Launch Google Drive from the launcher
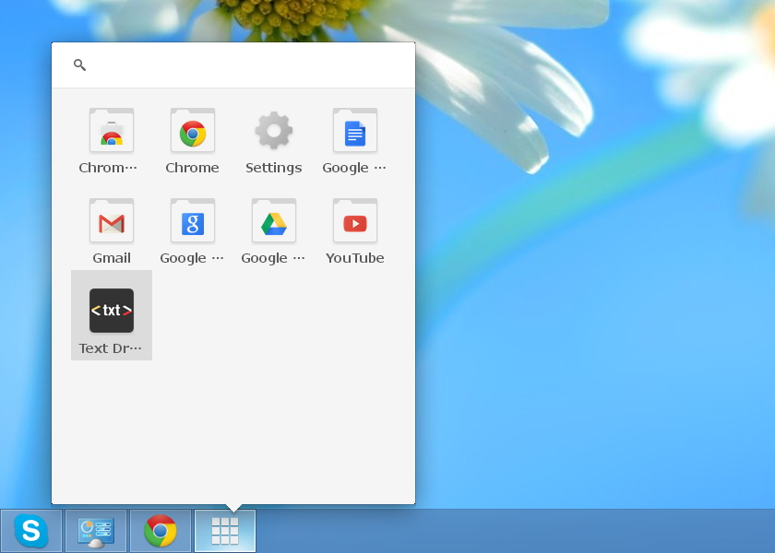The height and width of the screenshot is (553, 775). point(273,221)
